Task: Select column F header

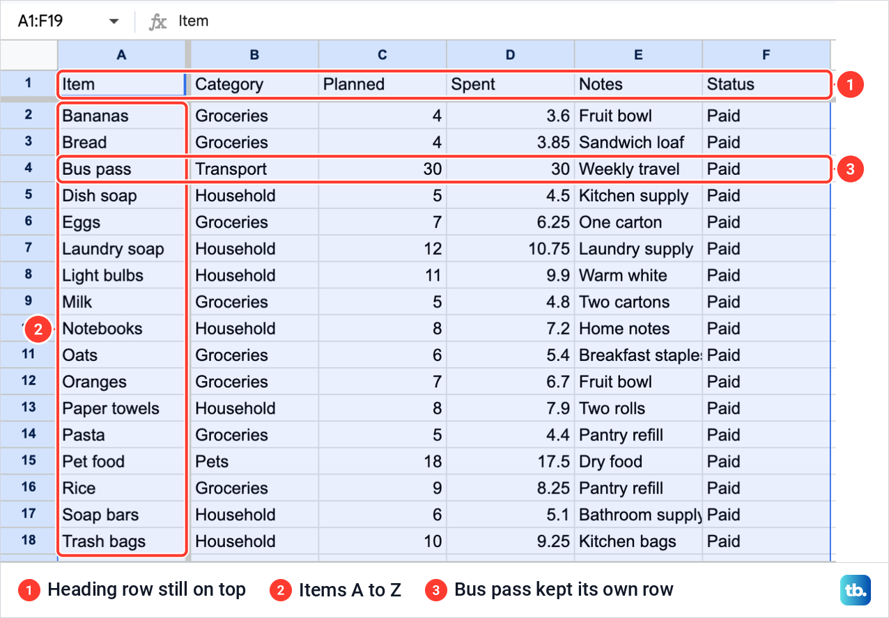Action: pos(766,55)
